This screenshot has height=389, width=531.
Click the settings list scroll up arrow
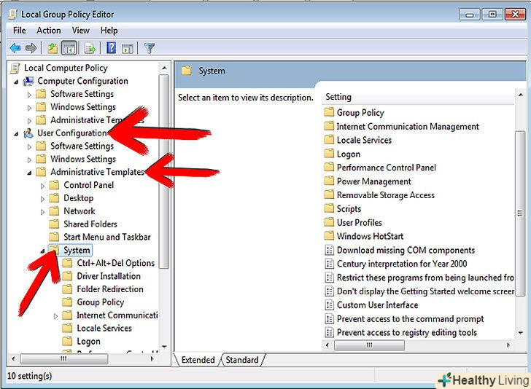pyautogui.click(x=521, y=95)
